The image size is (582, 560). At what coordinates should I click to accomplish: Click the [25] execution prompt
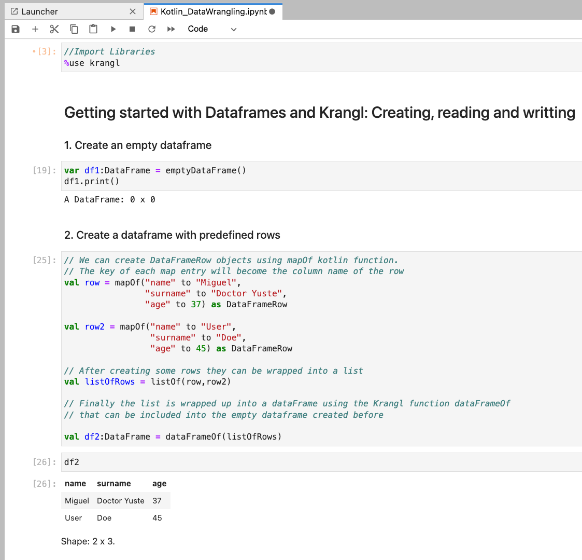[45, 260]
